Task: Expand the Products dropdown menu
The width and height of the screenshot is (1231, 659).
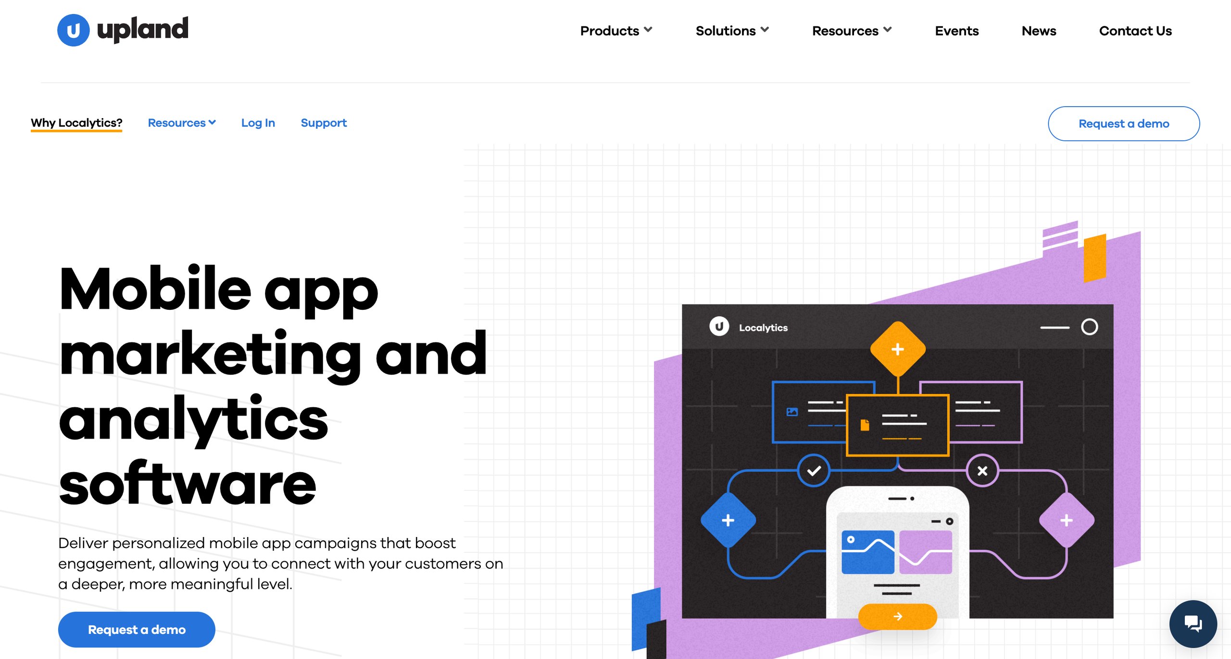Action: click(x=615, y=31)
